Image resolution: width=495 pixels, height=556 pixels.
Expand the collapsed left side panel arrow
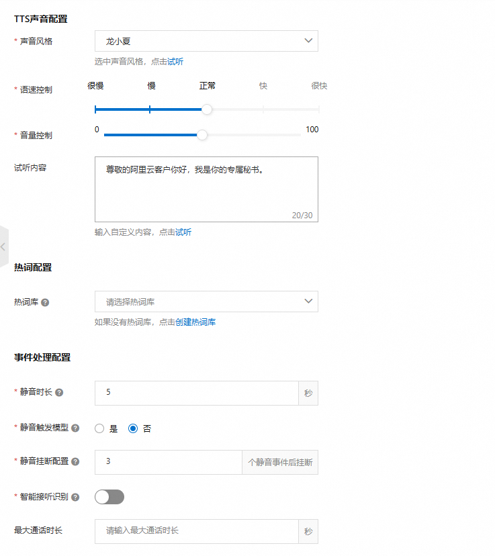3,246
